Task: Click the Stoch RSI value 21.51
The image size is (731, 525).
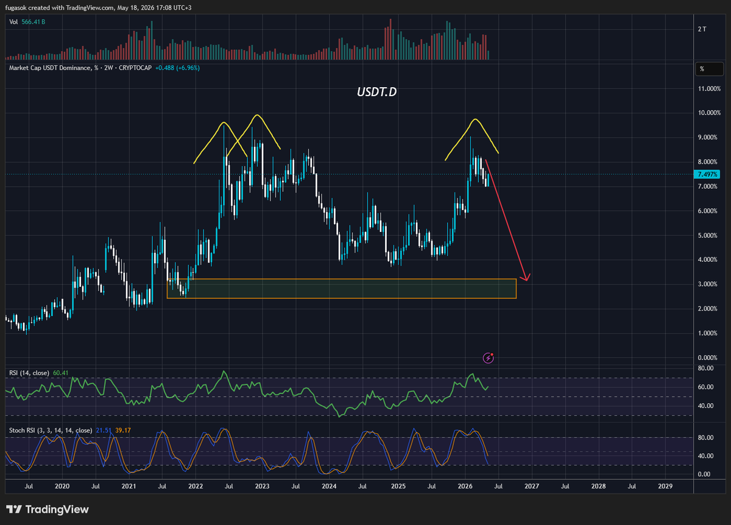Action: [103, 431]
